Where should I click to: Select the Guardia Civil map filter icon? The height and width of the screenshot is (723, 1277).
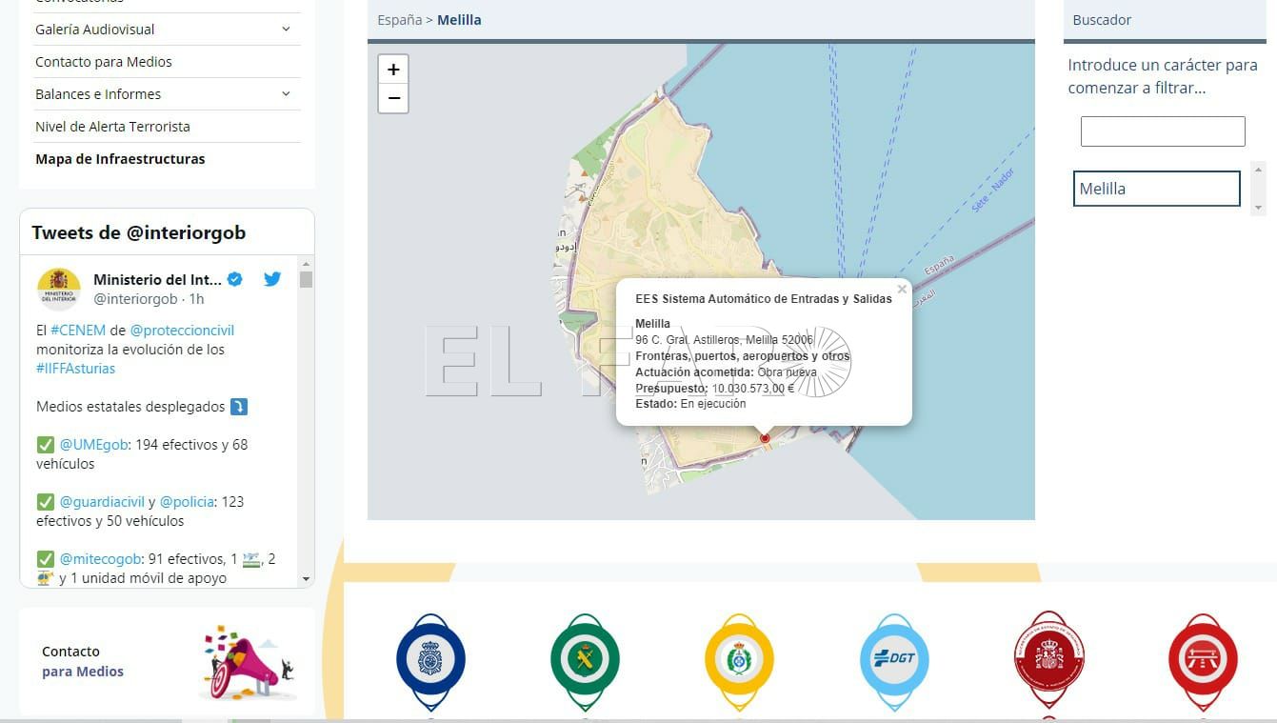click(x=586, y=657)
